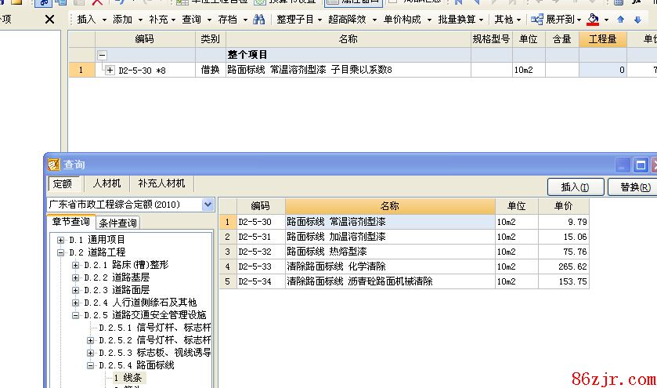Click the 展开到 expand-to tree icon
The width and height of the screenshot is (657, 388).
point(537,20)
